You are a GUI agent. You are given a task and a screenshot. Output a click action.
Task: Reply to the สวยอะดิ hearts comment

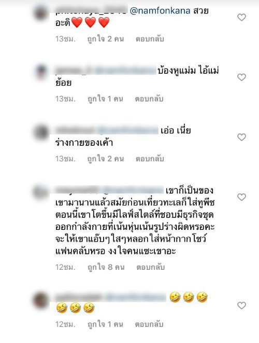tap(150, 39)
